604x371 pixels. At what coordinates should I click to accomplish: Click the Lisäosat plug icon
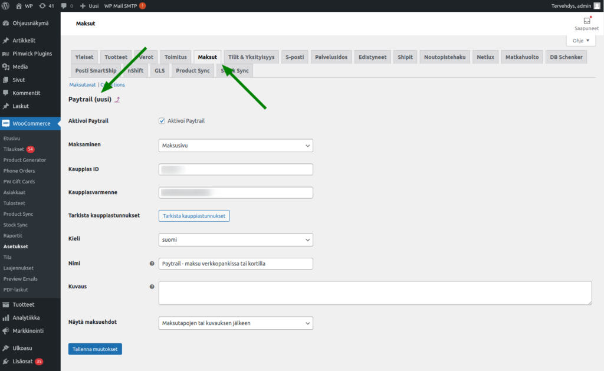click(6, 362)
